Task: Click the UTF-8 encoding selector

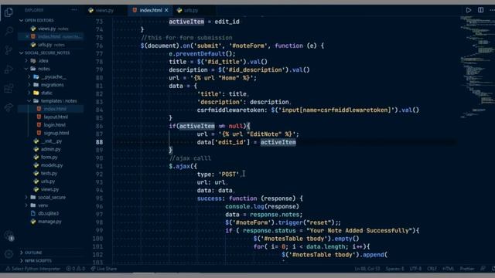Action: (x=415, y=269)
